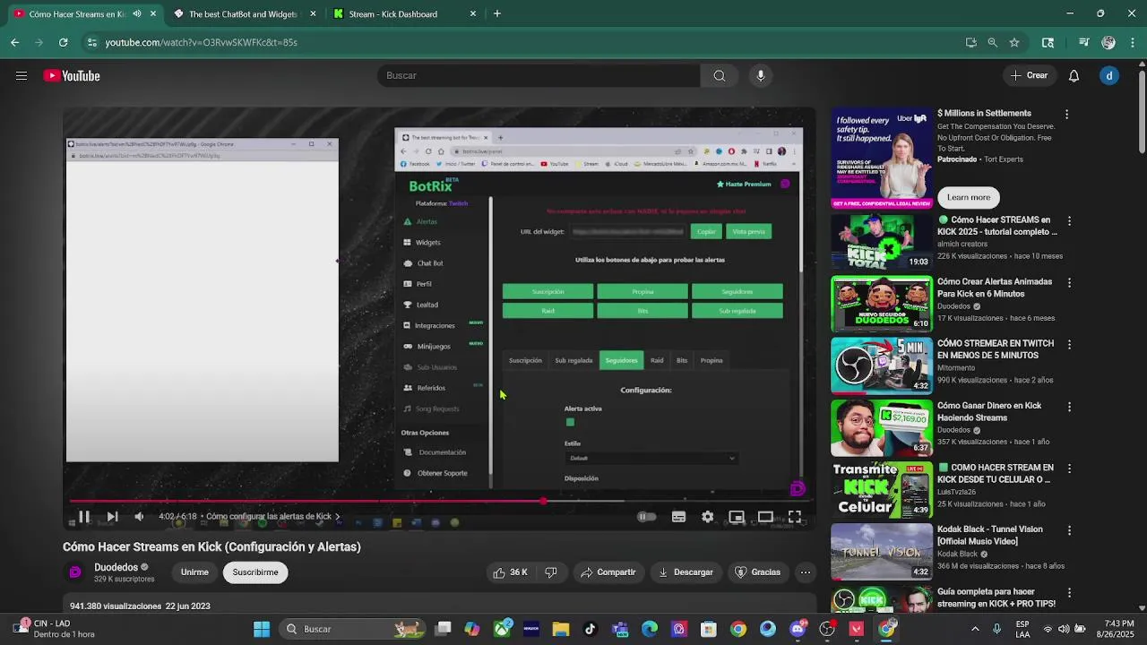Image resolution: width=1147 pixels, height=645 pixels.
Task: Toggle the autoplay switch
Action: coord(646,517)
